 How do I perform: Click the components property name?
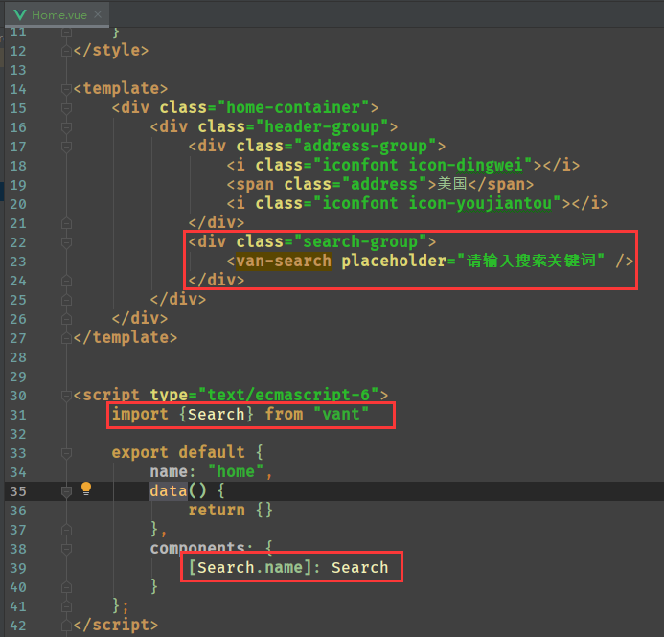coord(197,548)
